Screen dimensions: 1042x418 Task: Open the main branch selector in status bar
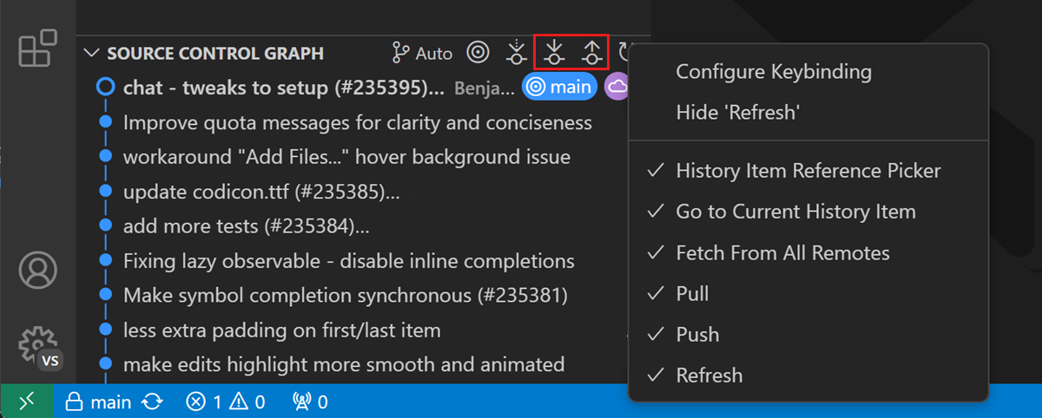click(100, 402)
